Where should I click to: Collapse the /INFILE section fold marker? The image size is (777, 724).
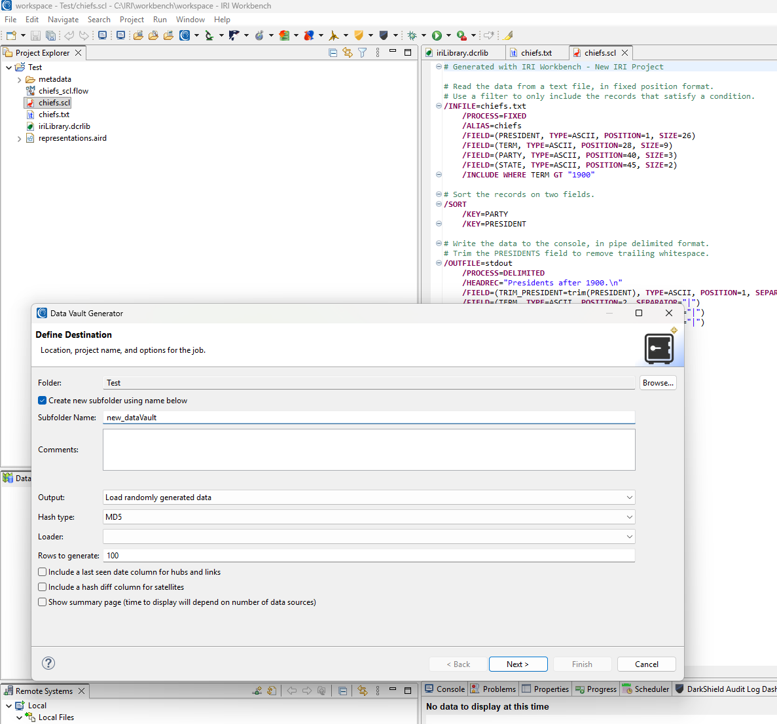[439, 105]
